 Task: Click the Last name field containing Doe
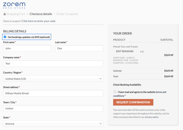coord(79,48)
